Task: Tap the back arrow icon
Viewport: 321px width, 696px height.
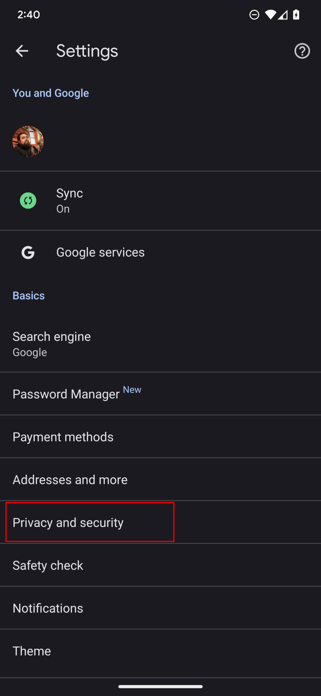Action: [22, 51]
